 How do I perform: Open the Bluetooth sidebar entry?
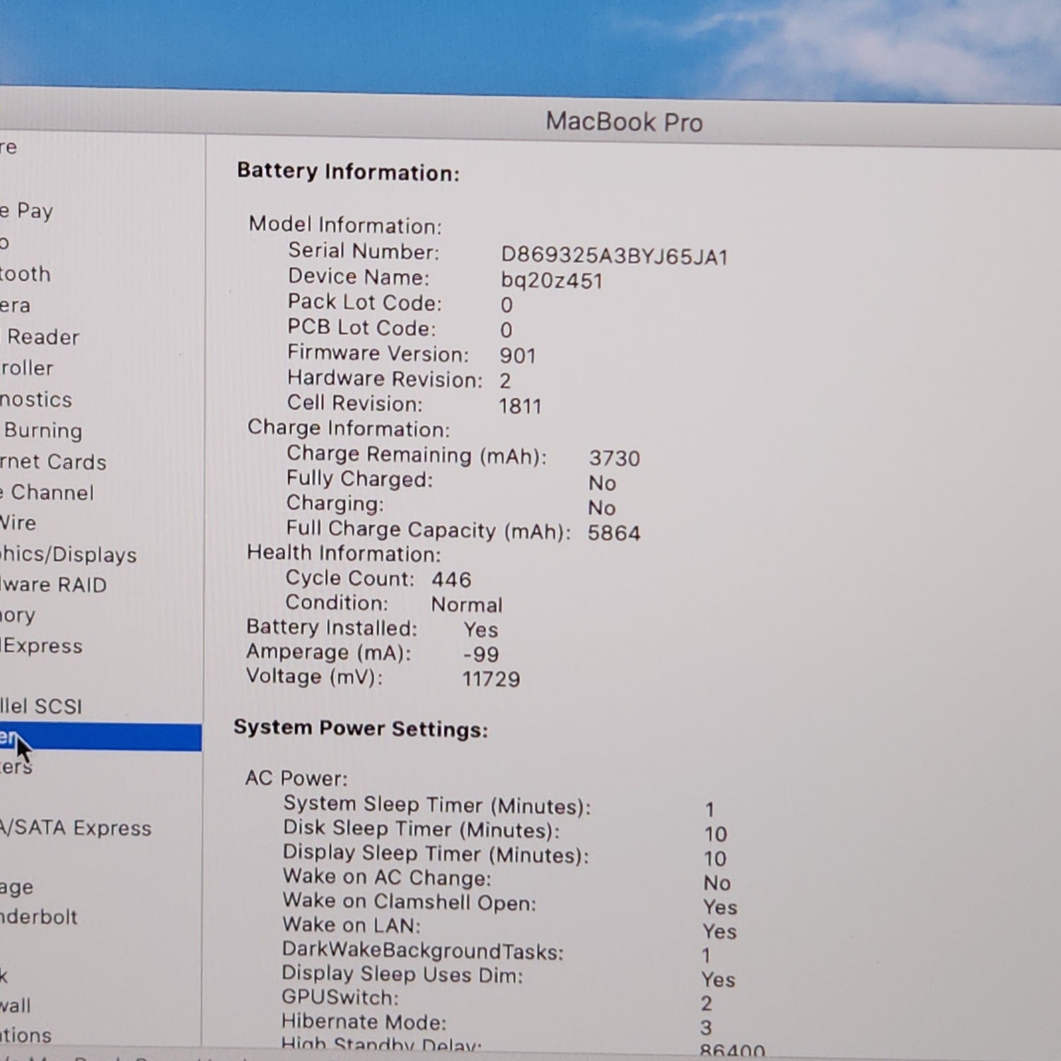[25, 274]
